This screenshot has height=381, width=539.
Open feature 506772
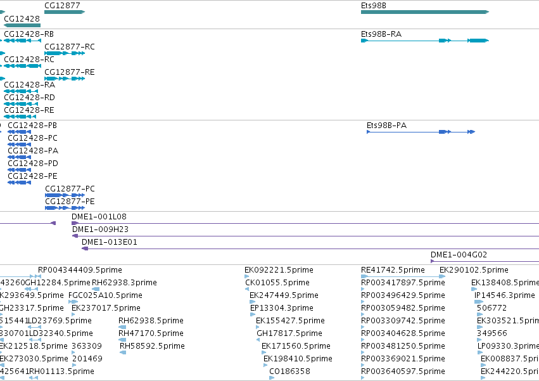tap(491, 308)
